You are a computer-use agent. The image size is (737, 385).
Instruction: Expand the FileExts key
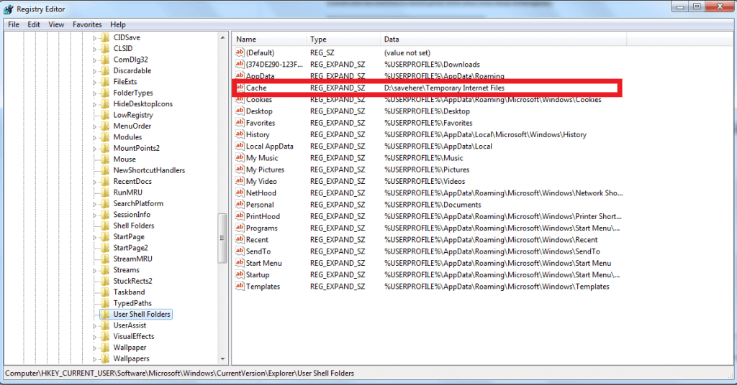point(94,82)
